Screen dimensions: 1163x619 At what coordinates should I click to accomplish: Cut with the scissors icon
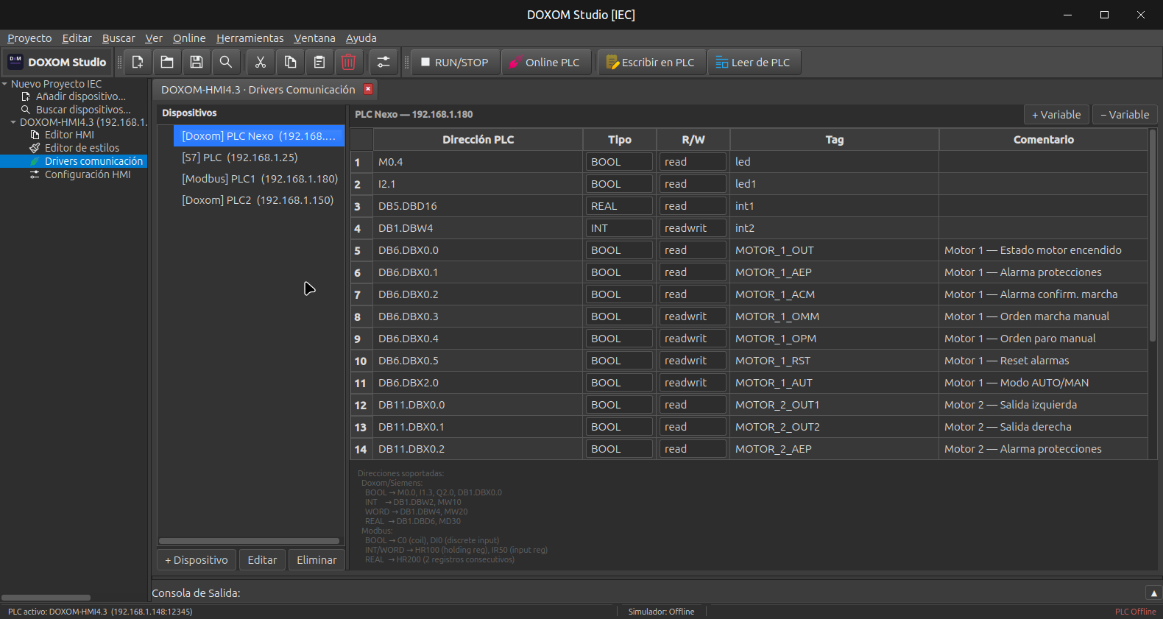(x=261, y=63)
